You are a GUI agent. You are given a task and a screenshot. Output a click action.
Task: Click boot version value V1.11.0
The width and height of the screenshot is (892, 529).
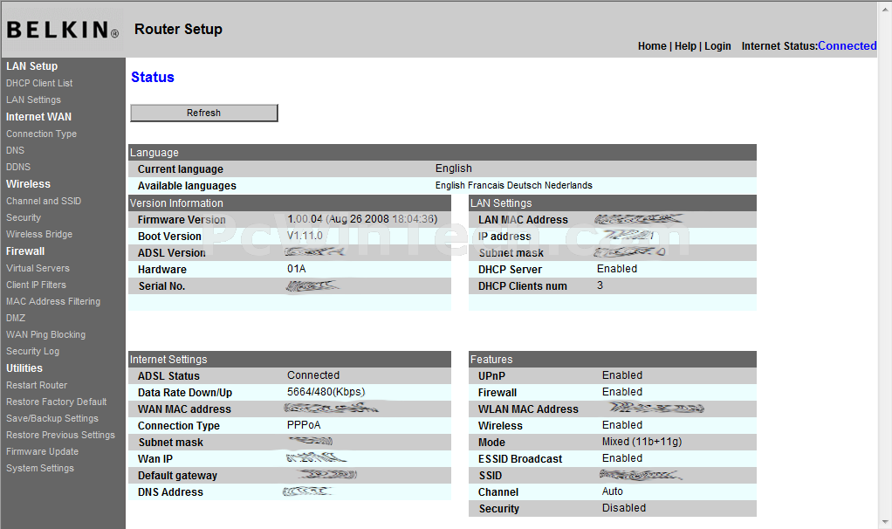[305, 236]
